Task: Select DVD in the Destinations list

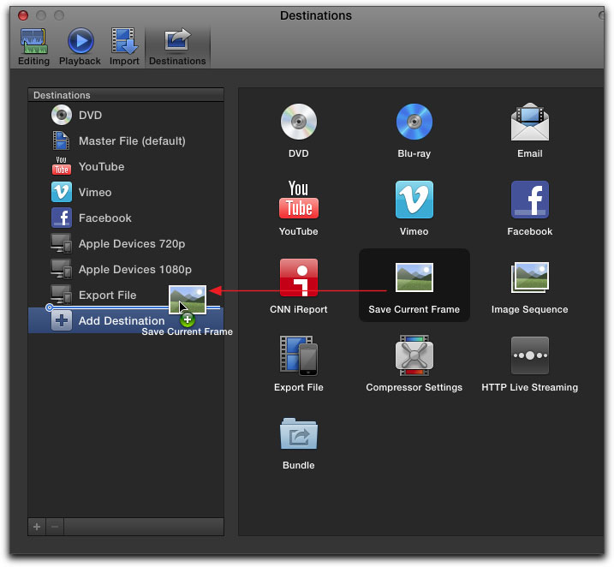Action: click(x=126, y=115)
